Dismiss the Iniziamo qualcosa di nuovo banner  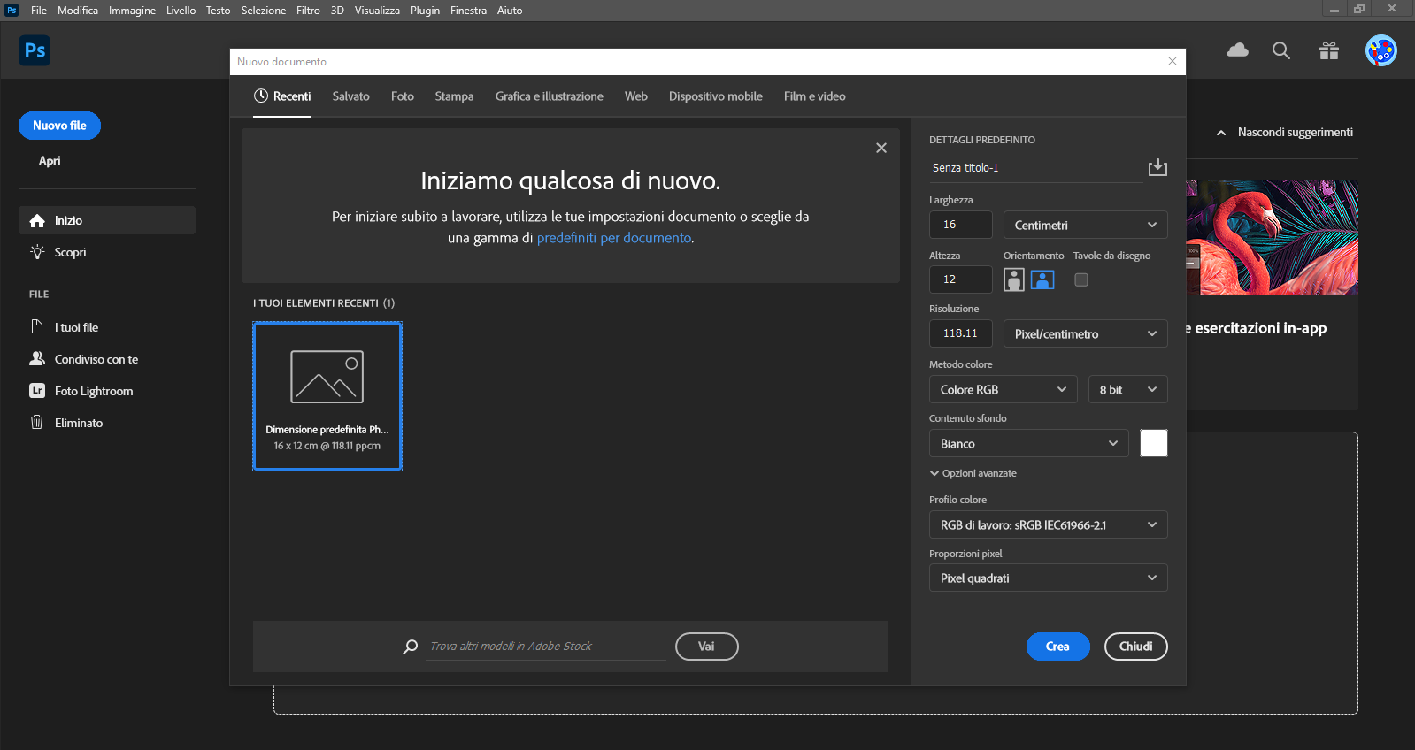(x=881, y=148)
